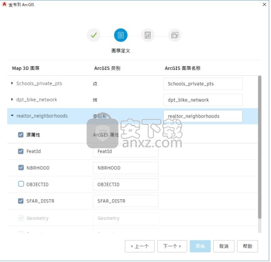Click the NBRHOOD source attribute label
The image size is (271, 262).
[38, 168]
